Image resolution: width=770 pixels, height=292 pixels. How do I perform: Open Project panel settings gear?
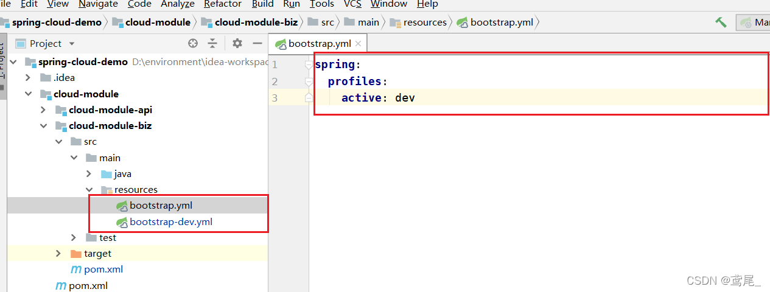[237, 43]
